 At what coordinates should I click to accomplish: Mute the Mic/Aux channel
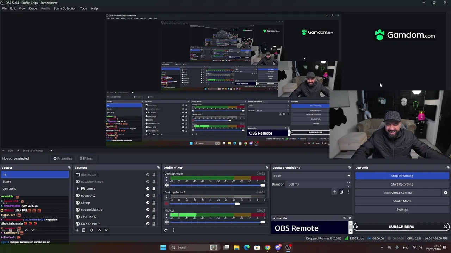[167, 222]
